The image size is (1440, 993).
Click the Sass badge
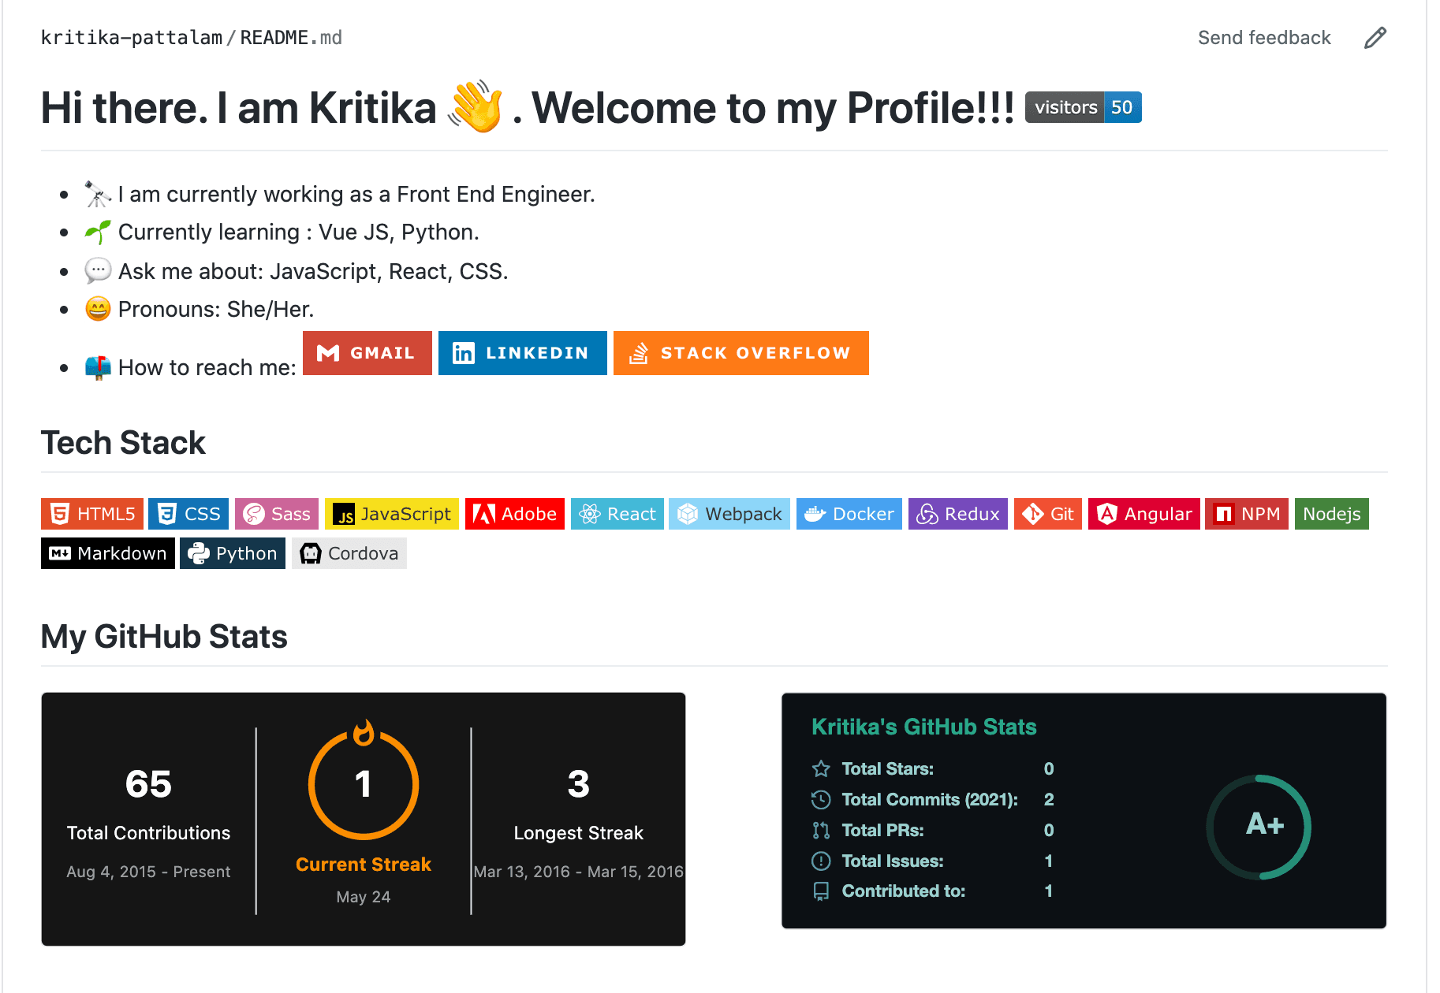tap(277, 513)
